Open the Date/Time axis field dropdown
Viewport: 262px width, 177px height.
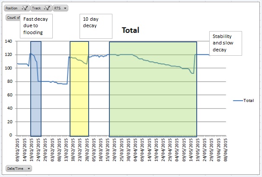pos(19,168)
